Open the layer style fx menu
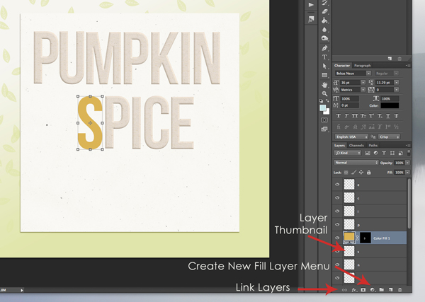 (353, 290)
